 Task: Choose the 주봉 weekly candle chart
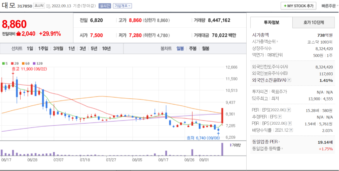tap(193, 48)
